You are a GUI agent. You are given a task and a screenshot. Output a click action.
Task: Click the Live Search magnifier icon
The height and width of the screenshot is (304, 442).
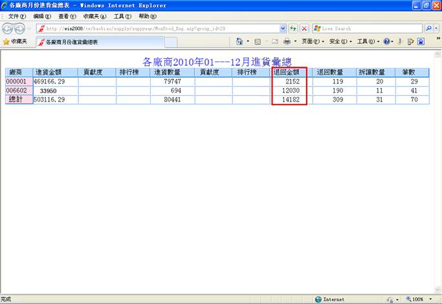tap(428, 28)
